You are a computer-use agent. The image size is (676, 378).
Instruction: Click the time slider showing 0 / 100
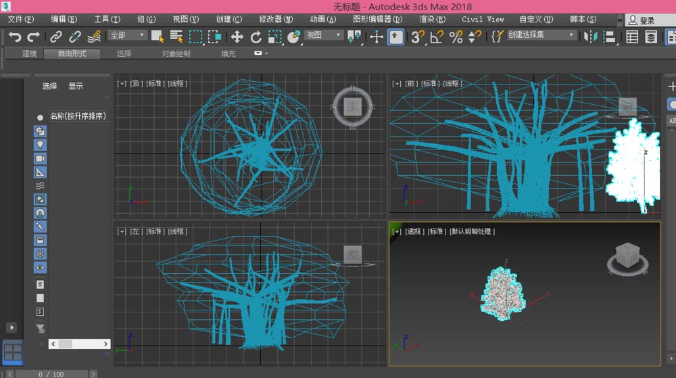51,373
